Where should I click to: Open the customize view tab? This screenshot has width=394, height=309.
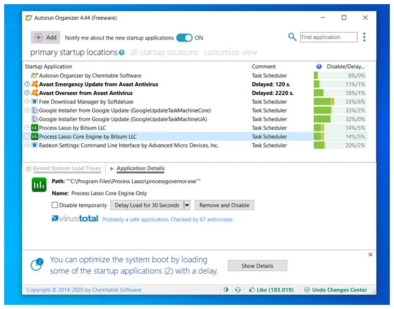tap(230, 52)
